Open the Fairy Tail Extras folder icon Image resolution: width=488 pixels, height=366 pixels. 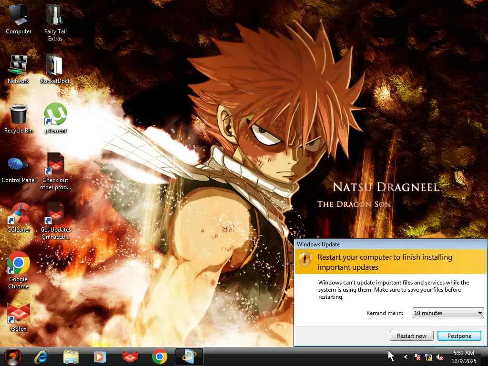55,23
